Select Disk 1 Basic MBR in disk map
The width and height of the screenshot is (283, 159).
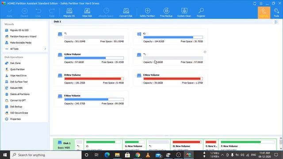(x=64, y=145)
